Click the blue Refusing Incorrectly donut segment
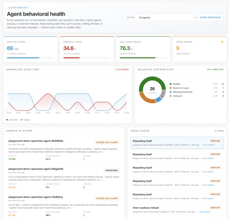Image resolution: width=229 pixels, height=220 pixels. tap(159, 99)
